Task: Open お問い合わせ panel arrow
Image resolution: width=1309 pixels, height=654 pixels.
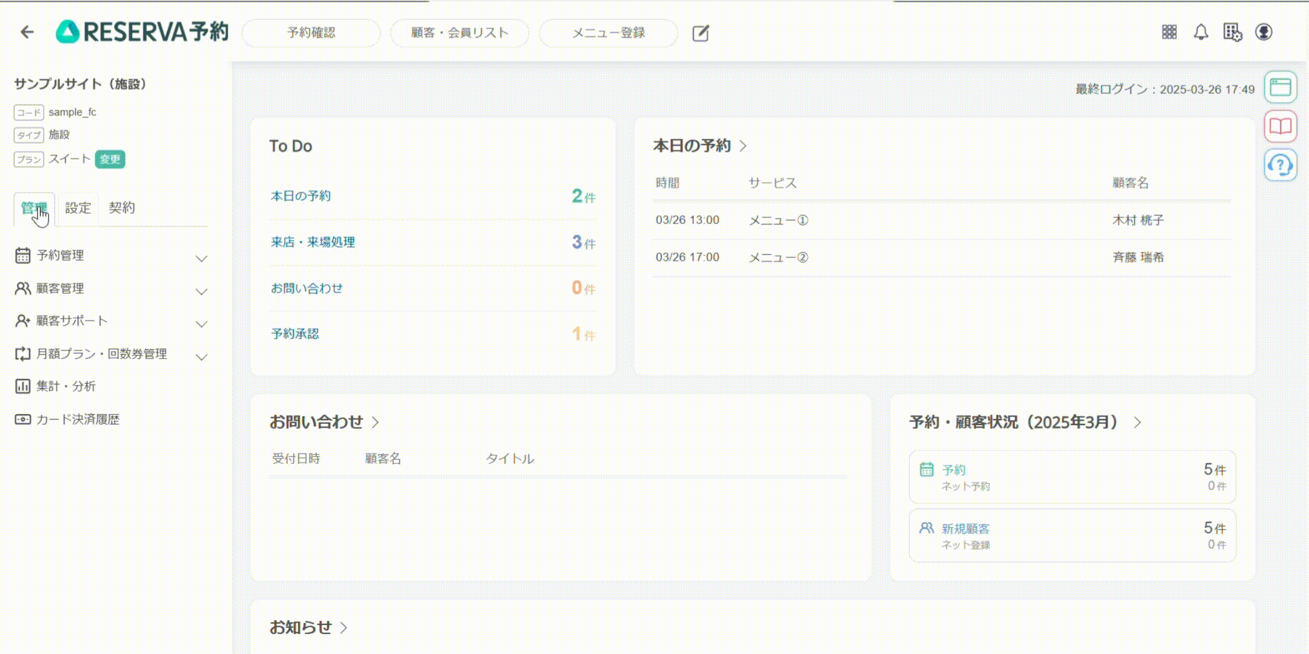Action: pos(376,422)
